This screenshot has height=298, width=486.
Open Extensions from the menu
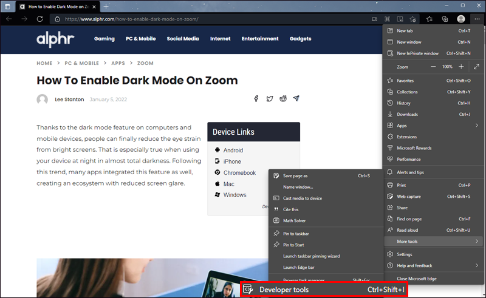click(x=434, y=137)
